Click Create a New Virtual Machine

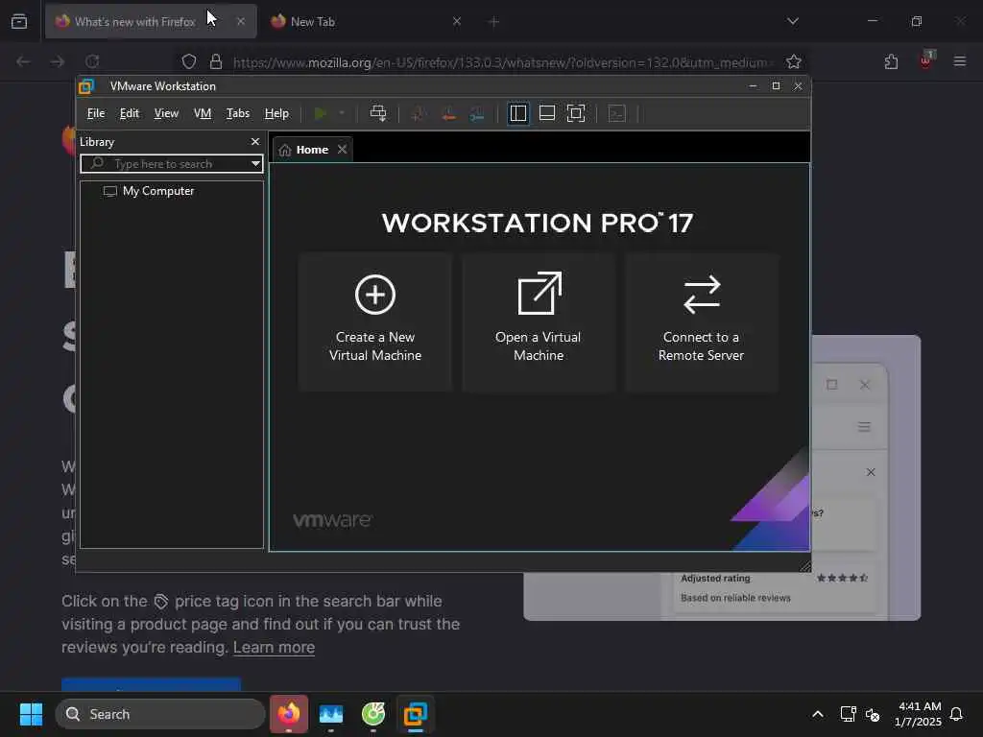click(x=375, y=322)
